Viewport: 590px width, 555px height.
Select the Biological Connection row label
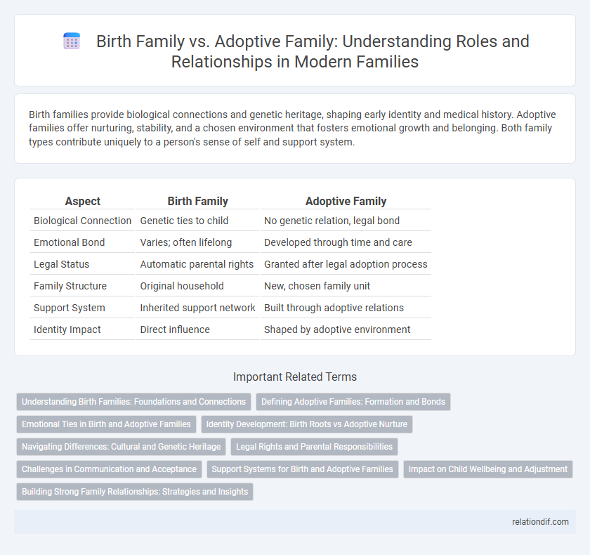pos(82,221)
